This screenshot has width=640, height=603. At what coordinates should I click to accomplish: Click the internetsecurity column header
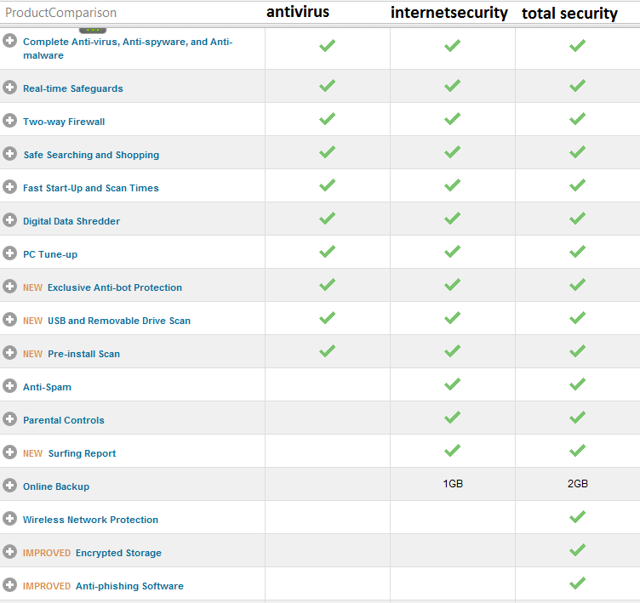coord(449,12)
